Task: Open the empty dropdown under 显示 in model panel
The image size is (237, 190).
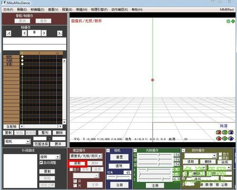Action: coord(96,176)
